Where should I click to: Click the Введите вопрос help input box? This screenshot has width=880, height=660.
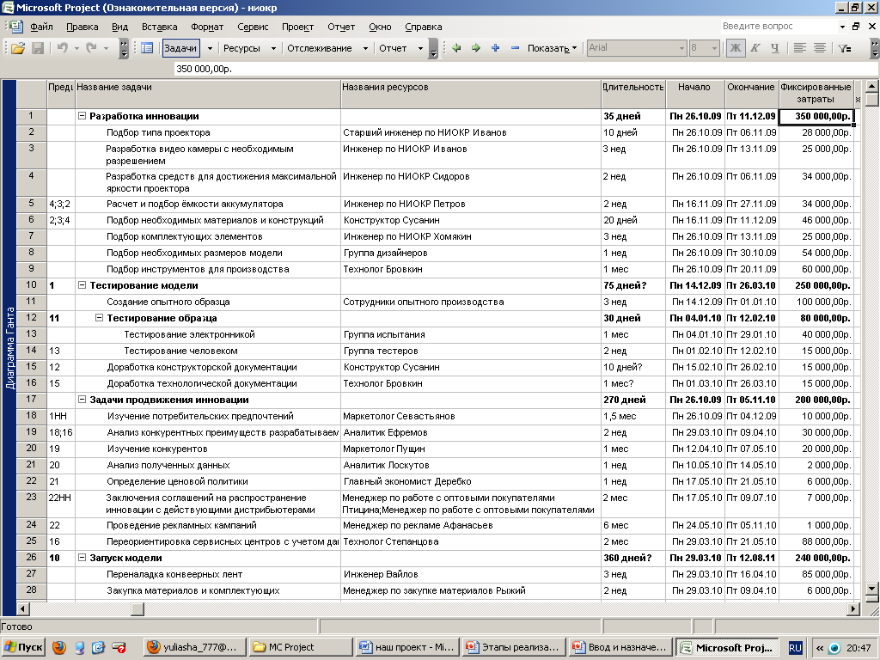(x=779, y=27)
